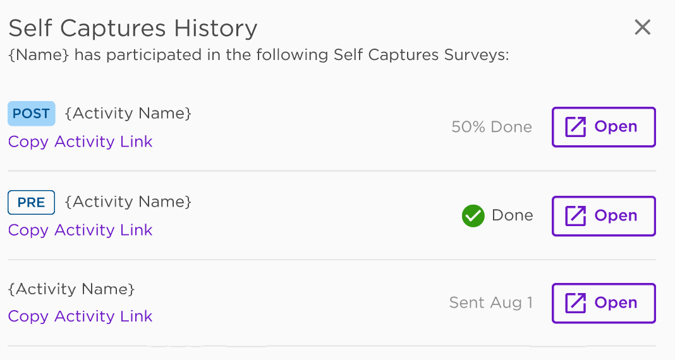Image resolution: width=675 pixels, height=360 pixels.
Task: Copy Activity Link for the PRE activity
Action: pos(80,230)
